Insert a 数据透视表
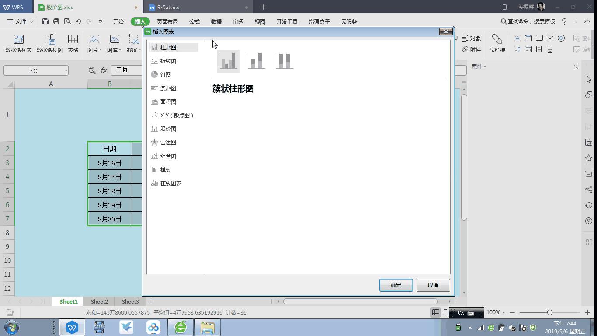Screen dimensions: 597x336 click(x=19, y=44)
